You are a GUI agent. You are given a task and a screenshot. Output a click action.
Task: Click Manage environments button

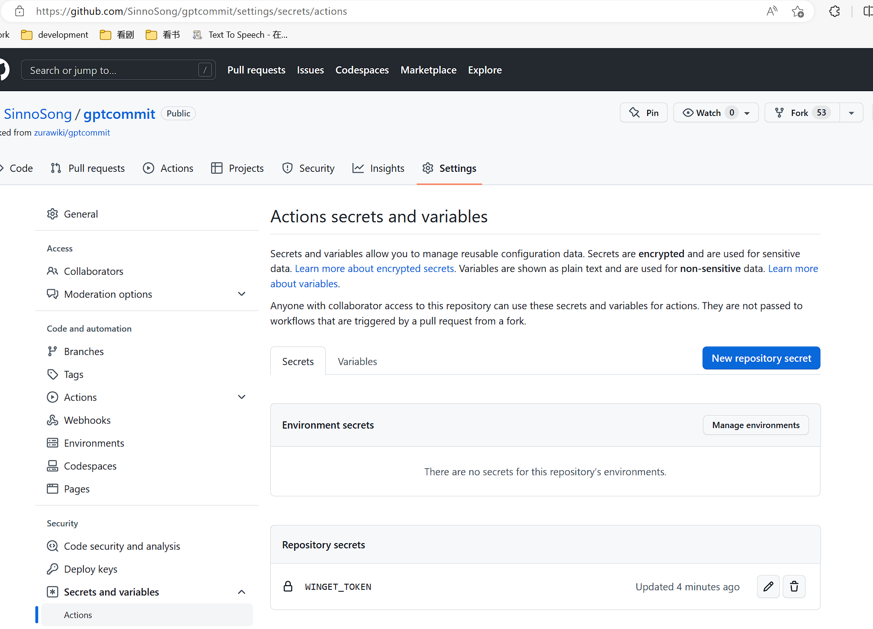tap(756, 425)
